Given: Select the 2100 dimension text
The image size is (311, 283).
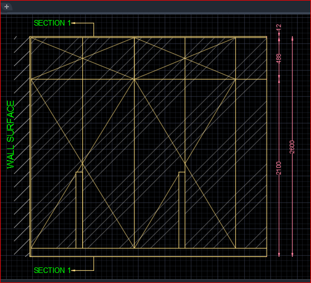Looking at the screenshot, I should (279, 168).
